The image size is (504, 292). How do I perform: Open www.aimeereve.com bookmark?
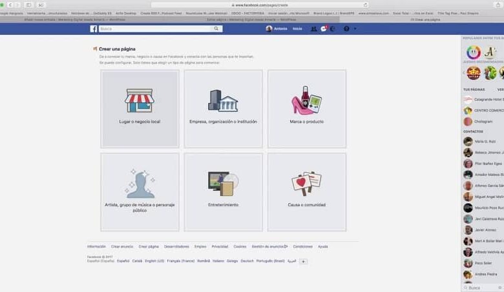[x=373, y=14]
